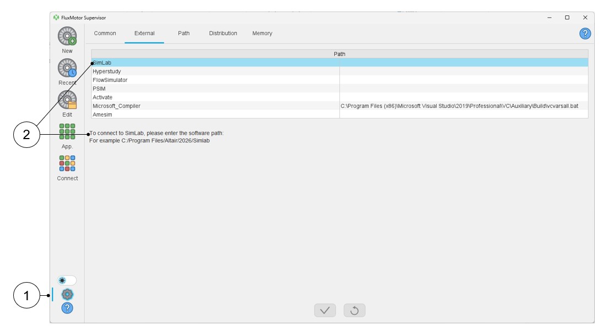
Task: Switch to the External tab
Action: [x=145, y=34]
